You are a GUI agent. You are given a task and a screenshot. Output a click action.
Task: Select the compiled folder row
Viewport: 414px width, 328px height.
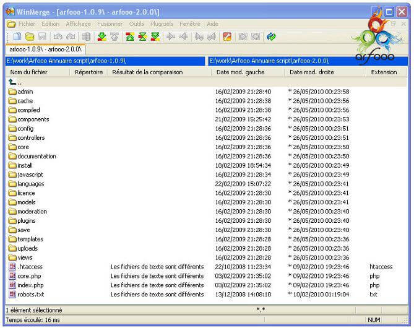tap(206, 110)
